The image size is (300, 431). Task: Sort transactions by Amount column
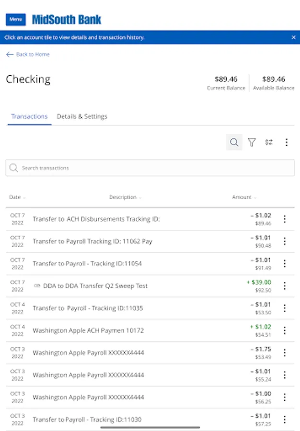coord(244,197)
